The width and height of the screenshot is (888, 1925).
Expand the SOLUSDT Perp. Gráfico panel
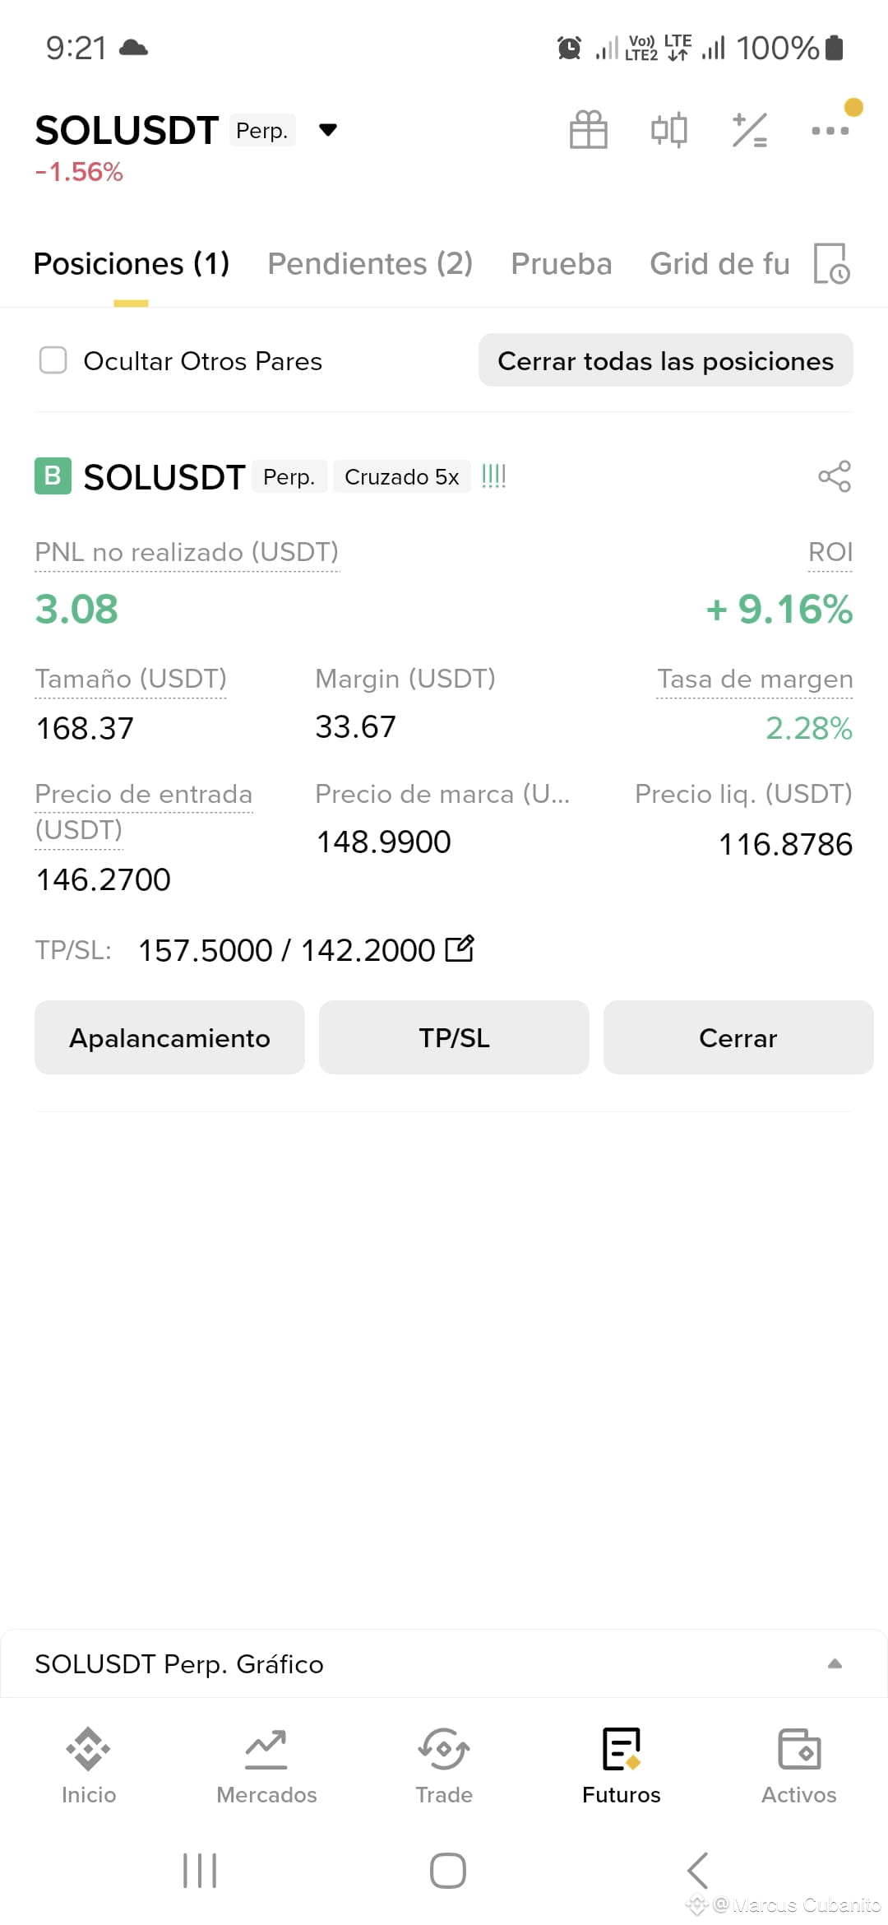444,1663
